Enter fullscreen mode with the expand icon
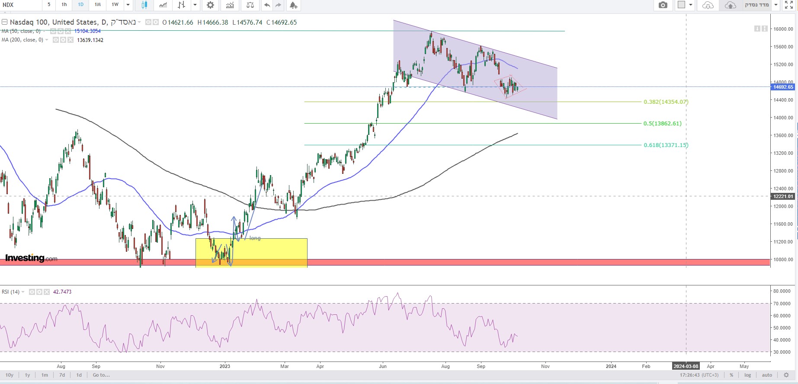 point(789,5)
